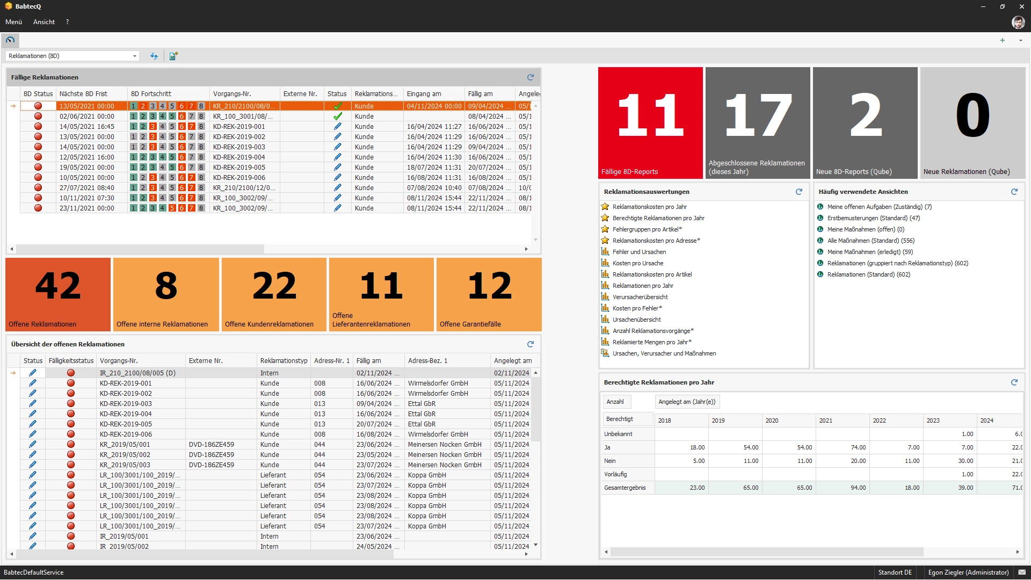1031x580 pixels.
Task: Open the Offene interne Reklamationen tile
Action: pos(166,294)
